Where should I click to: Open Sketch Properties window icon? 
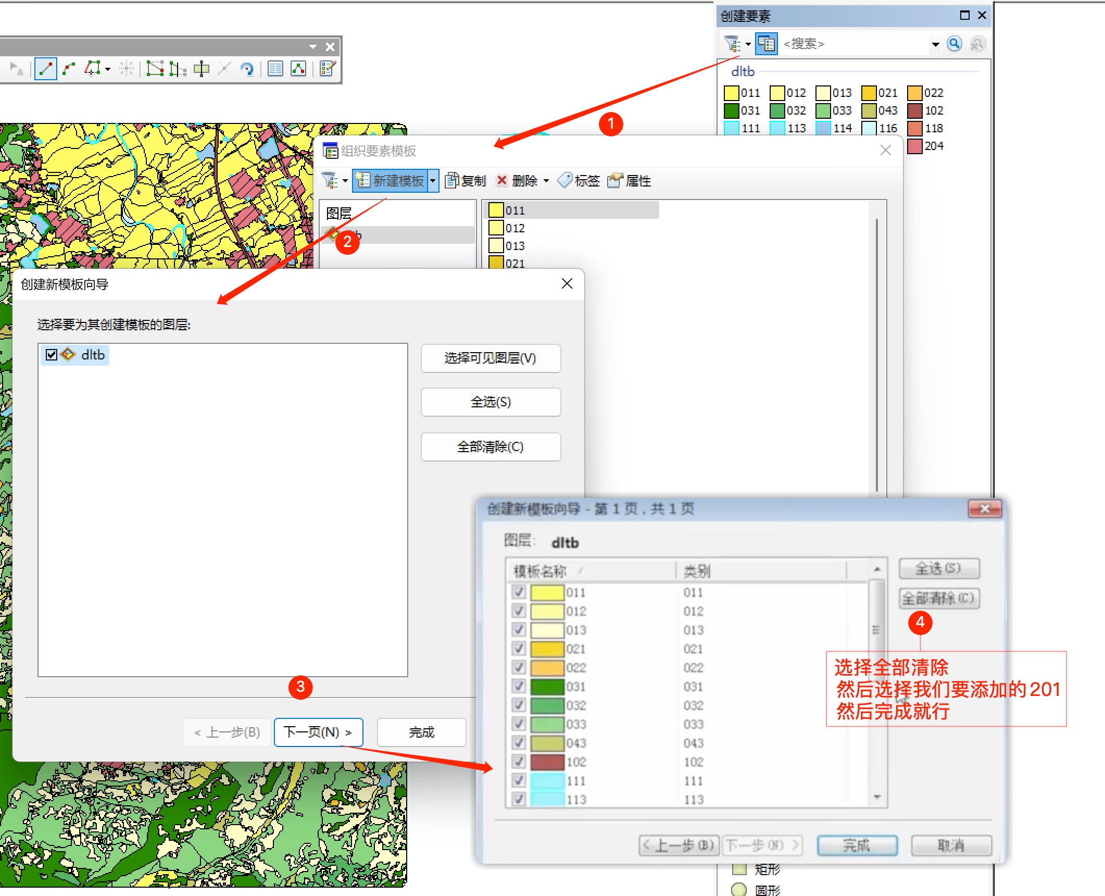298,69
